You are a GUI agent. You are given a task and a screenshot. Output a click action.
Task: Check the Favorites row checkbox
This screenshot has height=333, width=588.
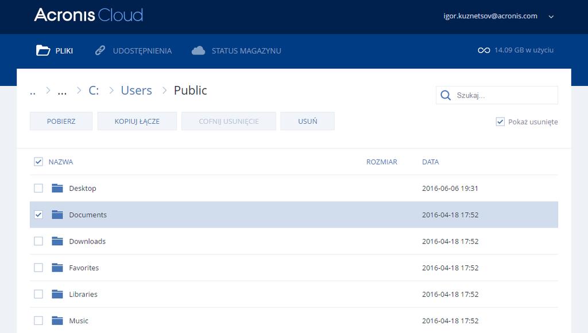(x=38, y=268)
